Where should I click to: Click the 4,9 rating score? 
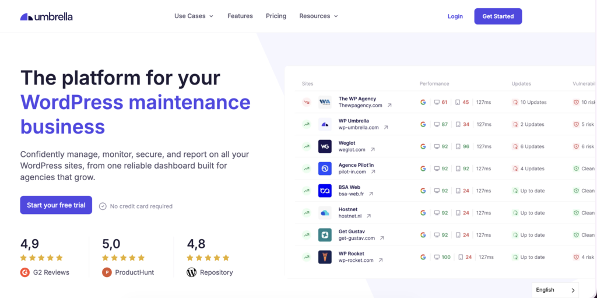pyautogui.click(x=29, y=244)
